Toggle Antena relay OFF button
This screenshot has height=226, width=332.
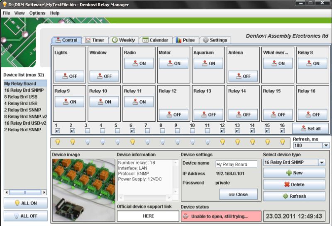pyautogui.click(x=243, y=76)
